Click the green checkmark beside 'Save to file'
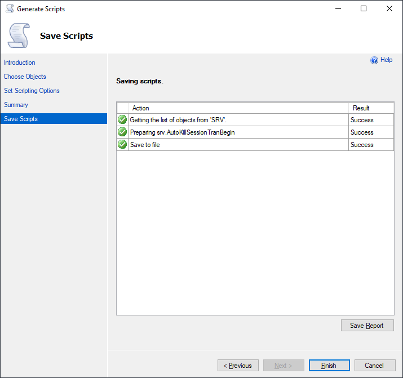This screenshot has height=378, width=403. pos(122,145)
